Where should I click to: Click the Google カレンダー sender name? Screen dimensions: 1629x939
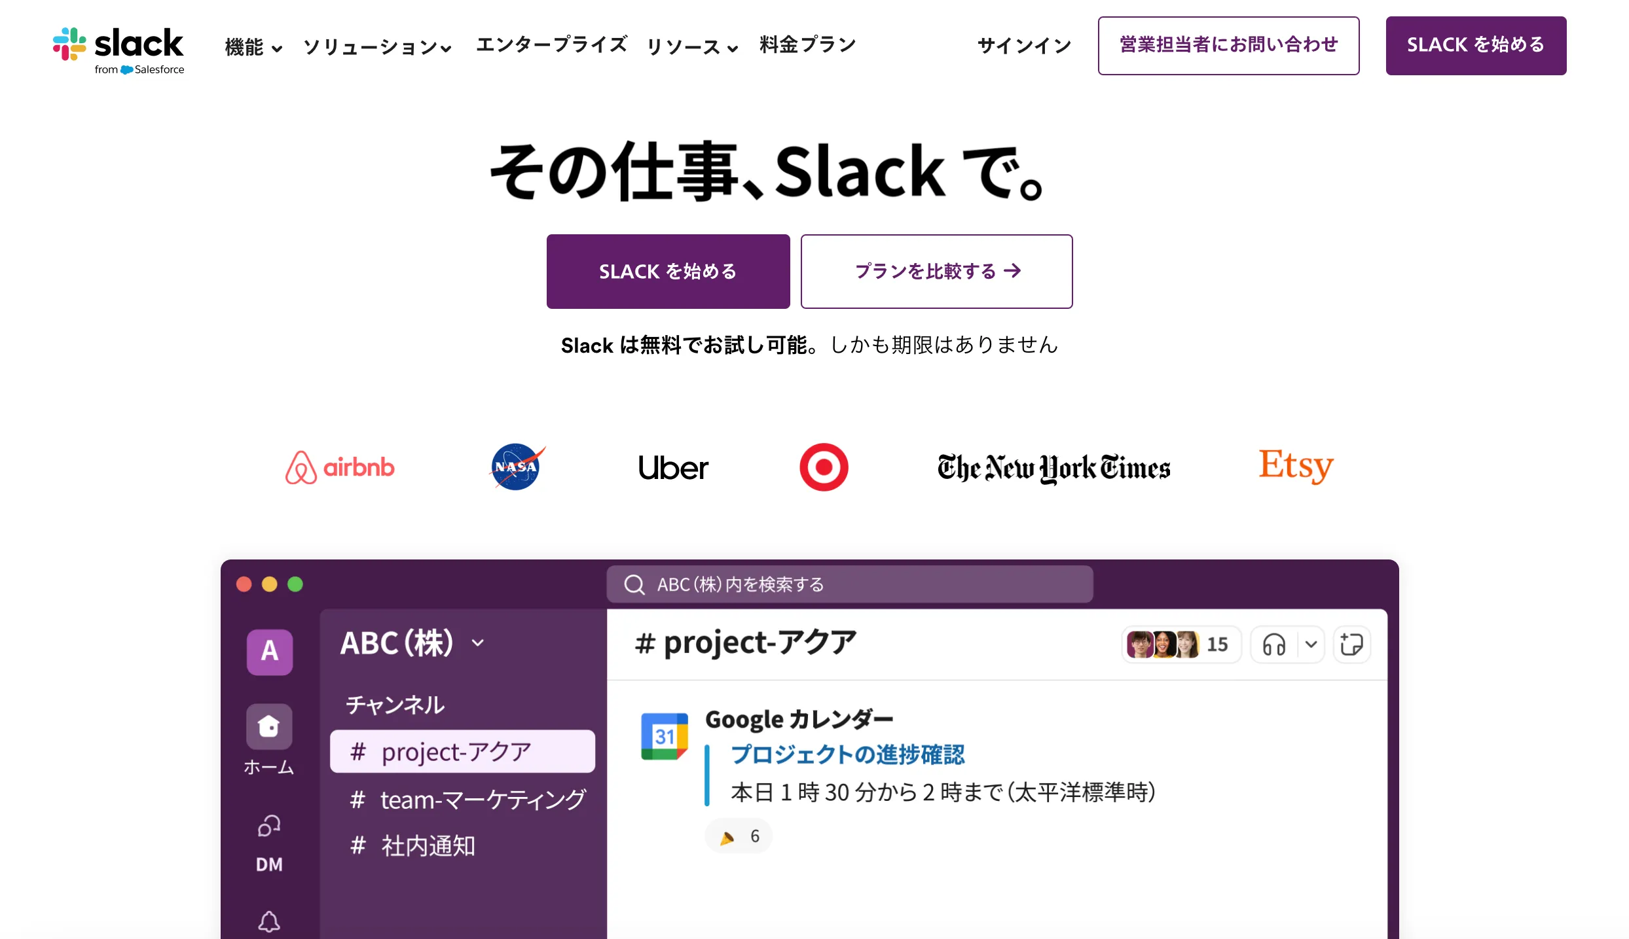tap(799, 719)
